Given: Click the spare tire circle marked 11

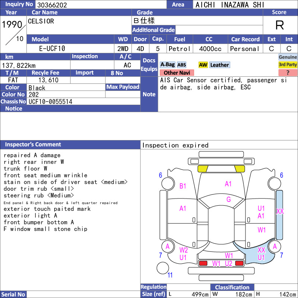Looking at the screenshot, I should tap(163, 268).
